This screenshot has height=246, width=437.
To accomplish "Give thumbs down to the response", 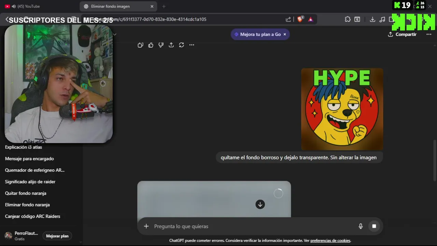I will [x=161, y=45].
